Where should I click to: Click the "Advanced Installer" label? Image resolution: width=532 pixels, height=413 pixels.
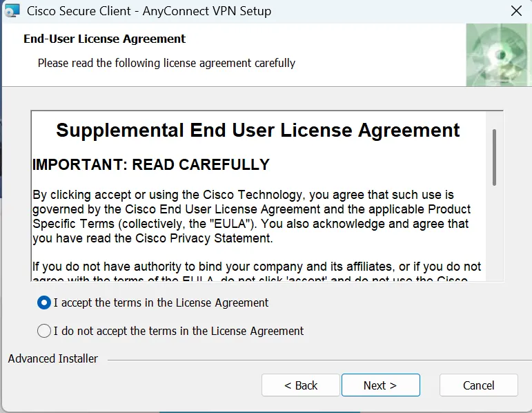point(53,358)
